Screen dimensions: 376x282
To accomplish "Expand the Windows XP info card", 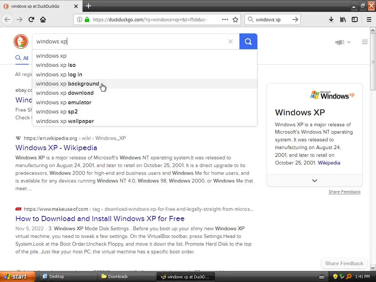I will pyautogui.click(x=315, y=181).
